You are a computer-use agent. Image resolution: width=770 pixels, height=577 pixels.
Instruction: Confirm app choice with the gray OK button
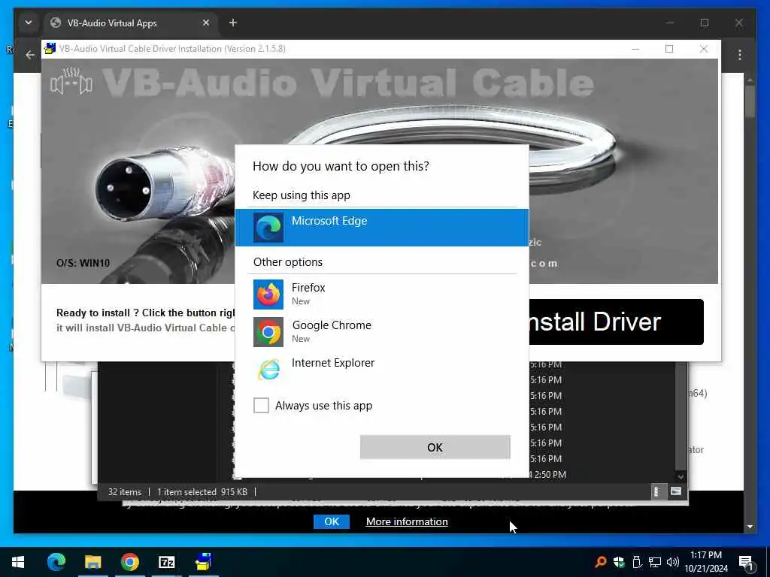tap(435, 447)
